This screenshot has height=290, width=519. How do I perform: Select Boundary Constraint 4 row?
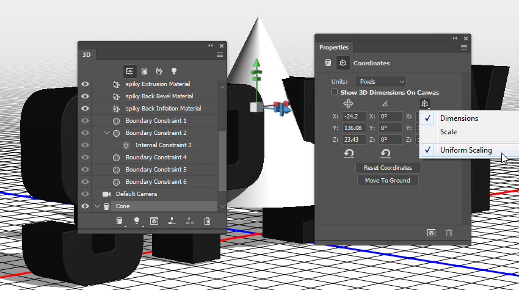(x=154, y=158)
